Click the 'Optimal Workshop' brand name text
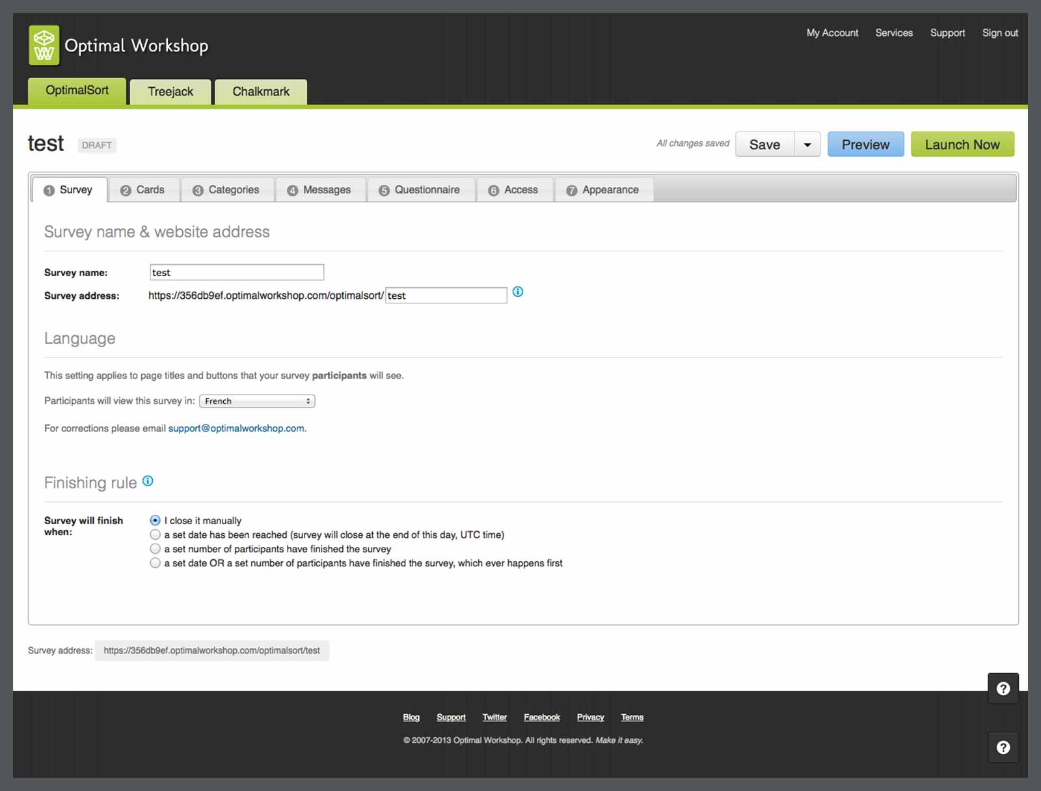 (137, 46)
